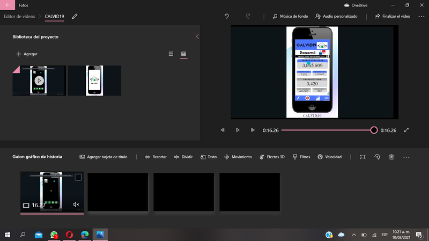The width and height of the screenshot is (429, 241).
Task: Click Finalizar el vídeo button
Action: 393,17
